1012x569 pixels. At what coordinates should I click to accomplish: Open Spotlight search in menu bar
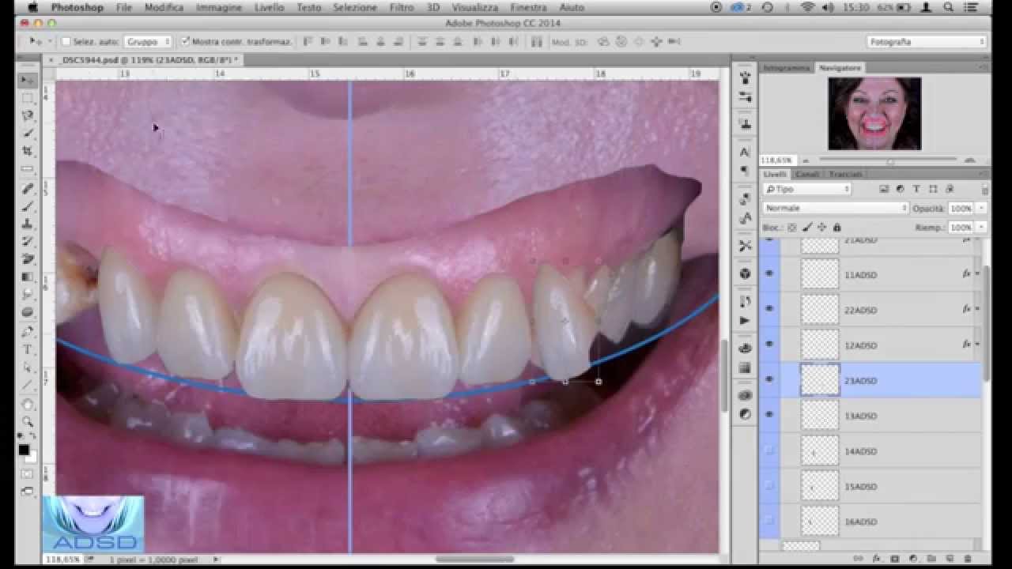[948, 7]
